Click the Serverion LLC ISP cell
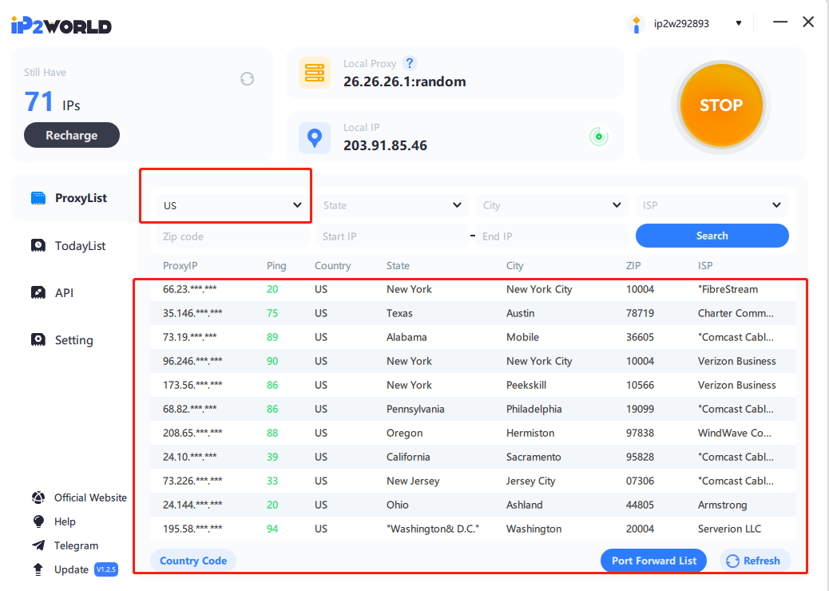The width and height of the screenshot is (829, 591). (729, 529)
